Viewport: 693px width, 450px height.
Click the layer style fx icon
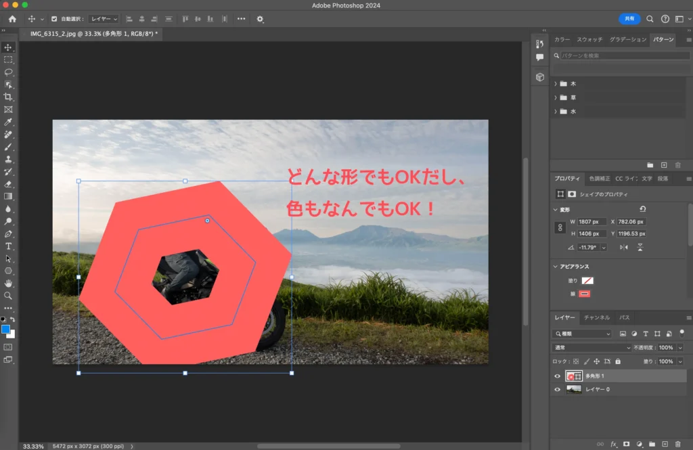point(614,444)
